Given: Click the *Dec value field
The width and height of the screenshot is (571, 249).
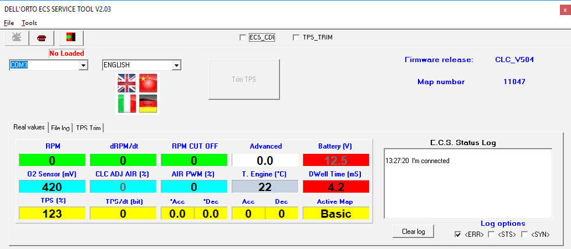Looking at the screenshot, I should (x=211, y=214).
